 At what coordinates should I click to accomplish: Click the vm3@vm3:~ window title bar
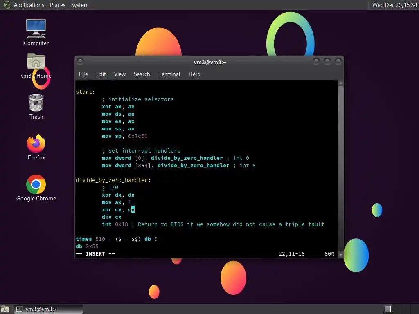tap(210, 62)
